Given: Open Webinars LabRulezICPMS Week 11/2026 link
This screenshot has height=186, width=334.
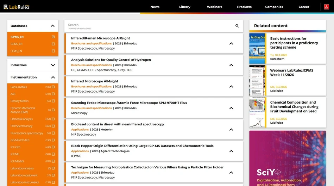Looking at the screenshot, I should (291, 73).
